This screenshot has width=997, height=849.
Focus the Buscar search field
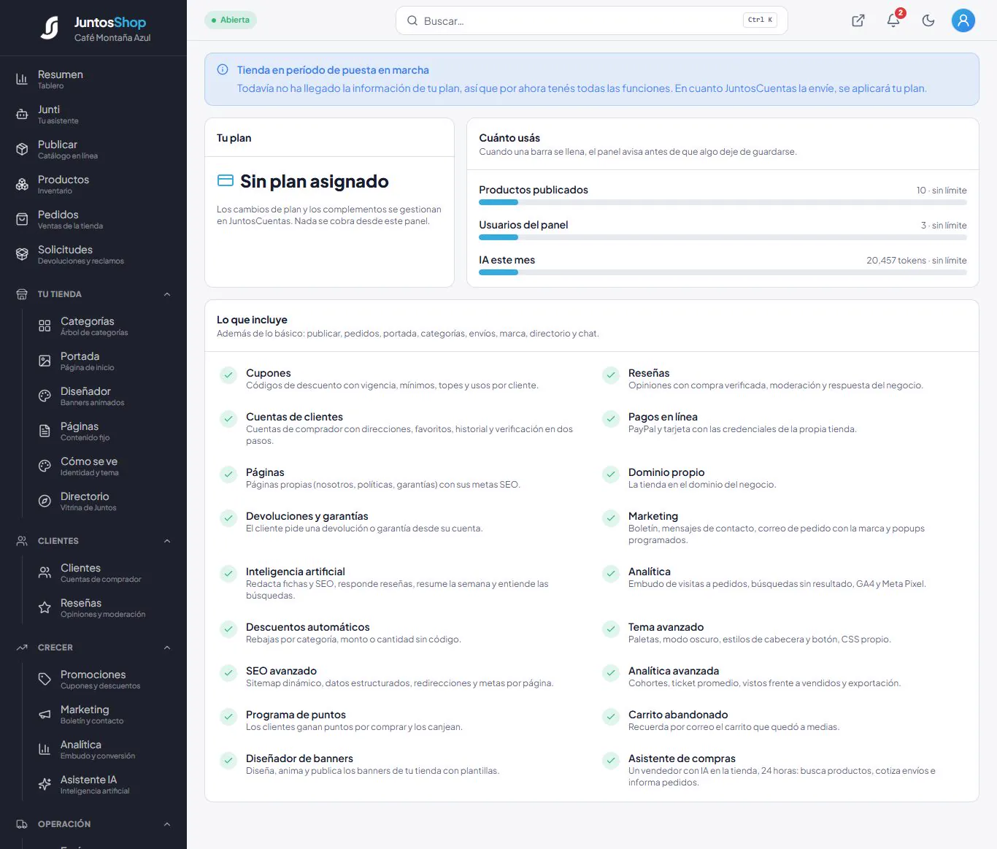click(591, 20)
